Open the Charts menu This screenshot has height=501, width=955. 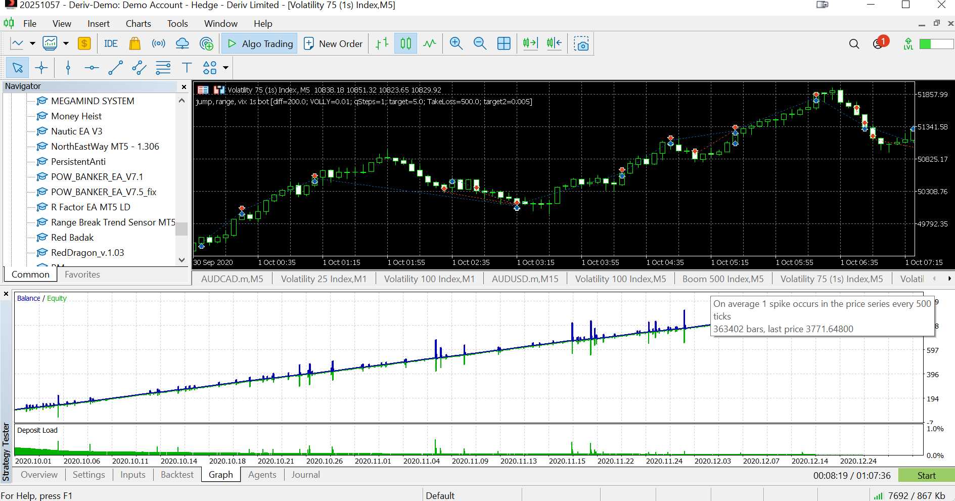[x=138, y=23]
